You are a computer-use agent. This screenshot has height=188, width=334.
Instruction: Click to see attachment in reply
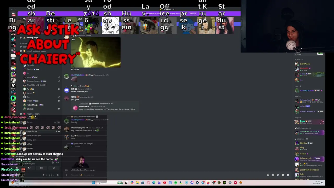click(87, 117)
